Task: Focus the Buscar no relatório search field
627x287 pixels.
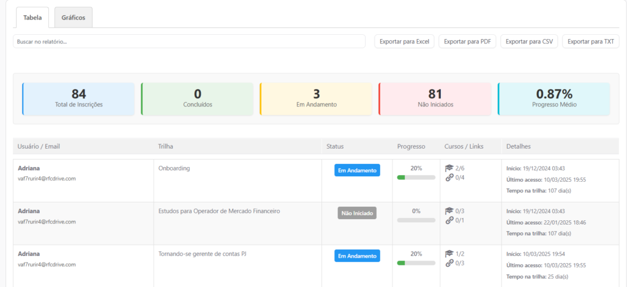Action: (x=190, y=42)
